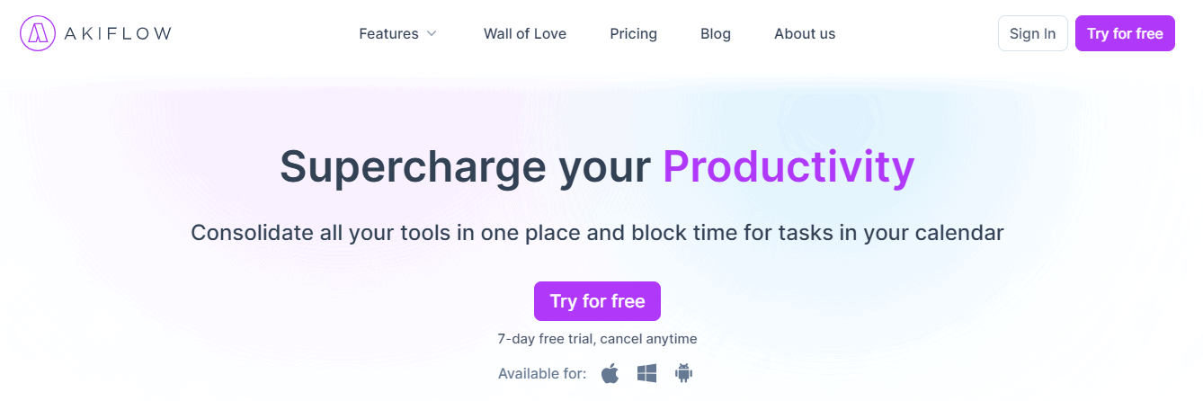1203x401 pixels.
Task: Click the 7-day free trial note
Action: pos(597,339)
